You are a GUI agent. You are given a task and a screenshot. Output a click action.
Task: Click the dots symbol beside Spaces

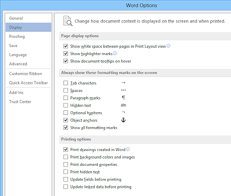(123, 90)
